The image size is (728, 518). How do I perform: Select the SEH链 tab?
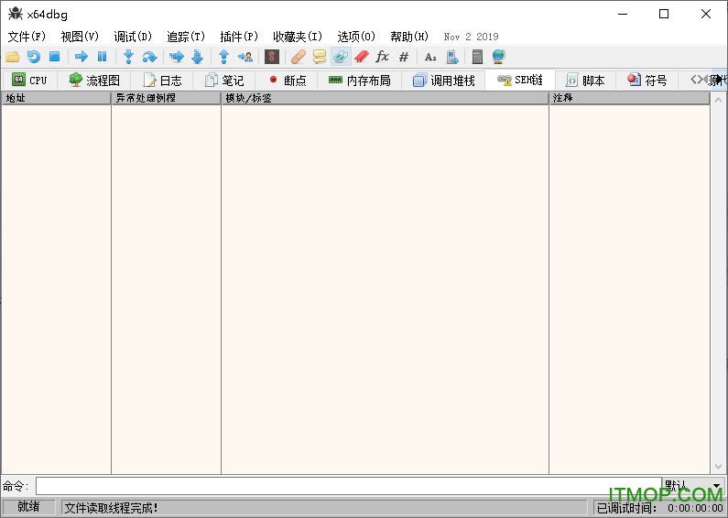pos(520,80)
